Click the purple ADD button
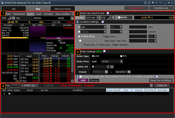 coord(83,80)
